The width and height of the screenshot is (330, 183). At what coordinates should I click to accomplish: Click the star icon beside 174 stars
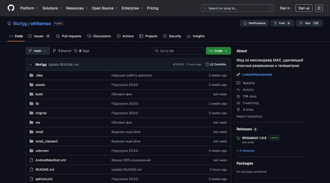click(x=238, y=96)
